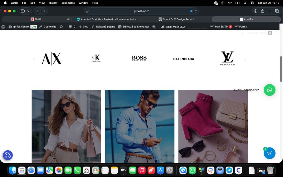The width and height of the screenshot is (283, 177).
Task: Open the pink boots accessories category image
Action: [x=213, y=126]
